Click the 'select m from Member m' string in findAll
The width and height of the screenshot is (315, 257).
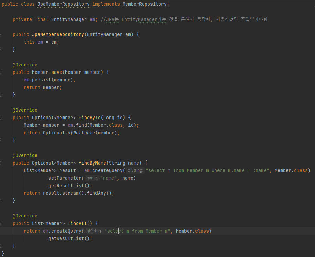137,231
